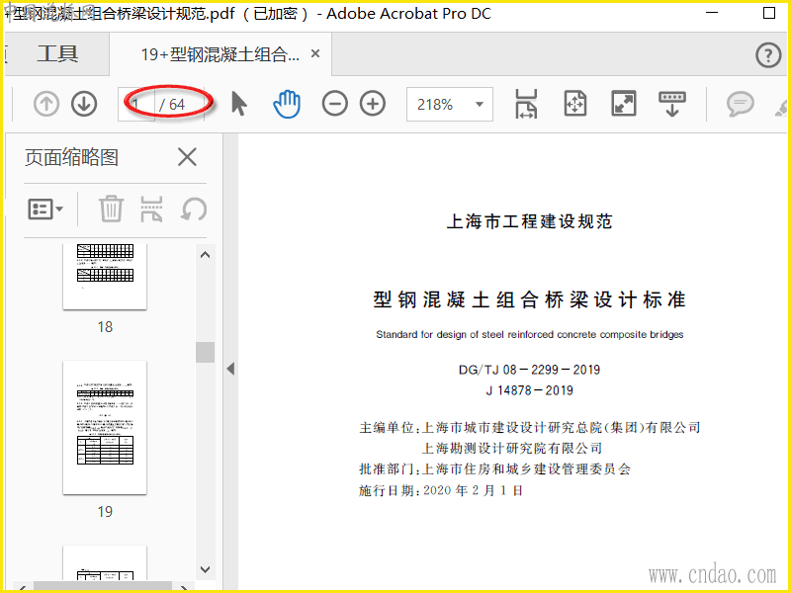Image resolution: width=791 pixels, height=593 pixels.
Task: Click the page breaks layout icon in thumbnail toolbar
Action: tap(151, 209)
